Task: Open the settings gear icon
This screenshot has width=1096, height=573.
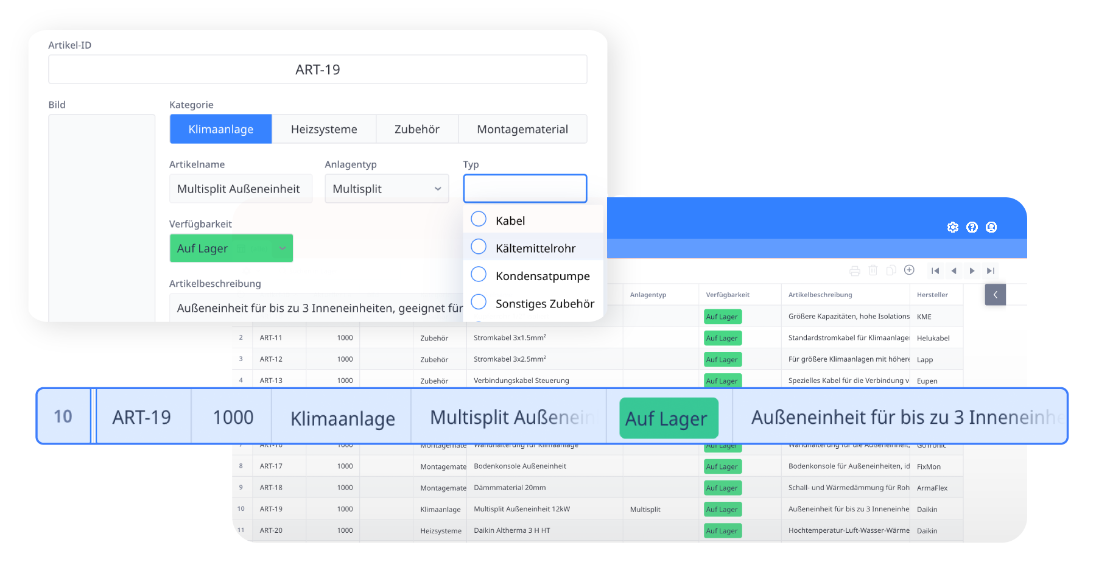Action: click(x=953, y=227)
